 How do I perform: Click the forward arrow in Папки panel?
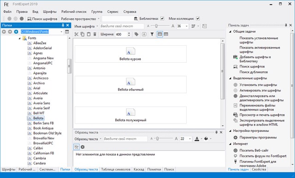click(10, 32)
